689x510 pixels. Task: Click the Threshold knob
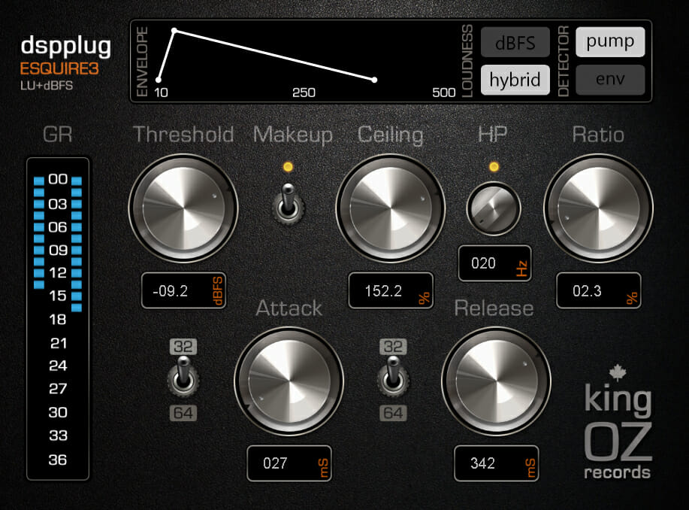183,205
